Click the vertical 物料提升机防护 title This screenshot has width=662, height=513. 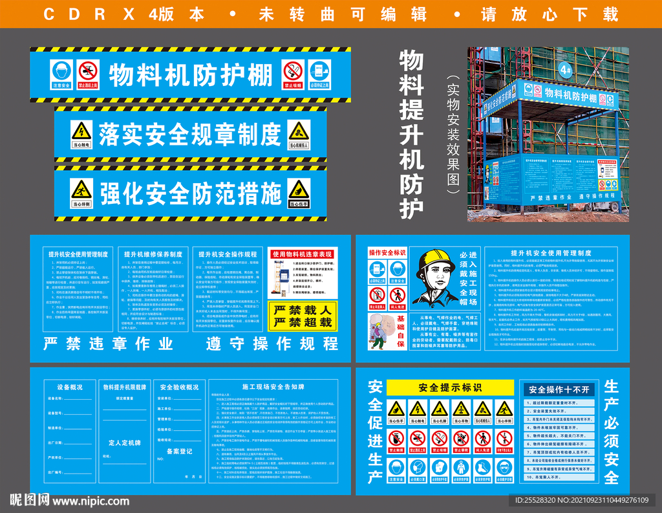[411, 135]
